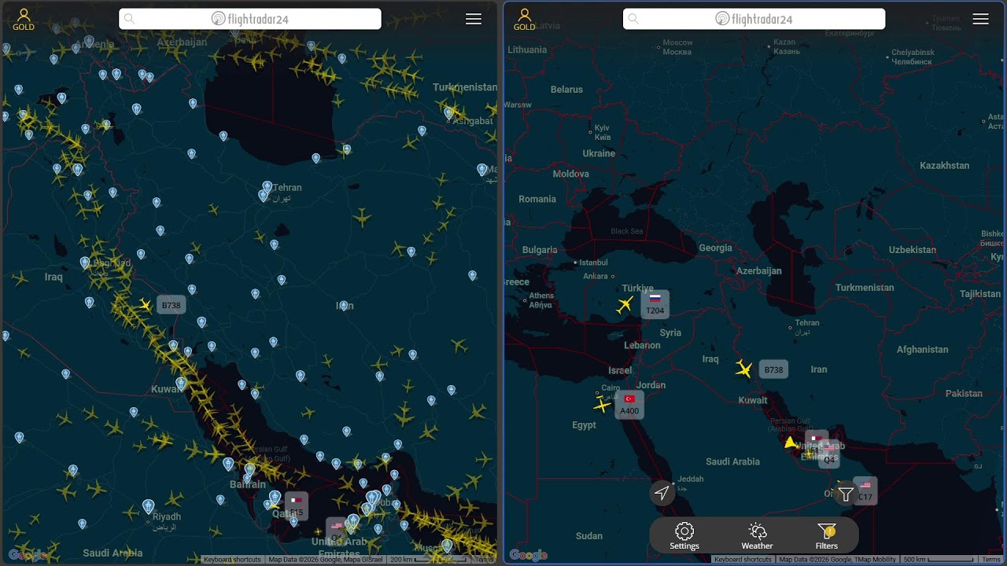The width and height of the screenshot is (1007, 566).
Task: Select the T204 aircraft over Türkiye
Action: tap(625, 305)
